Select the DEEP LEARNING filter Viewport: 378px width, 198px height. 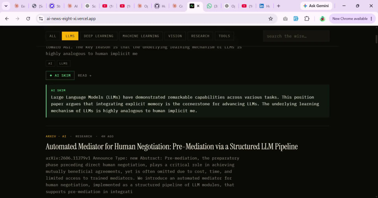pyautogui.click(x=99, y=36)
